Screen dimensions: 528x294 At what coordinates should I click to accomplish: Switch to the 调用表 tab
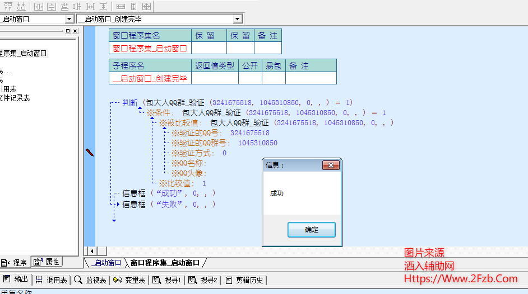tap(52, 280)
